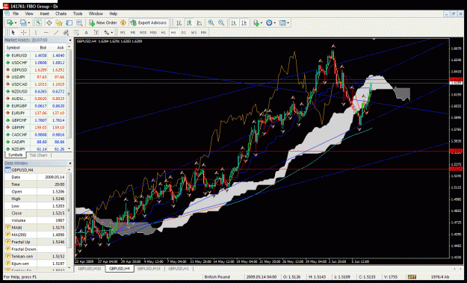
Task: Open the yellow diamond MetaEditor icon
Action: point(123,22)
